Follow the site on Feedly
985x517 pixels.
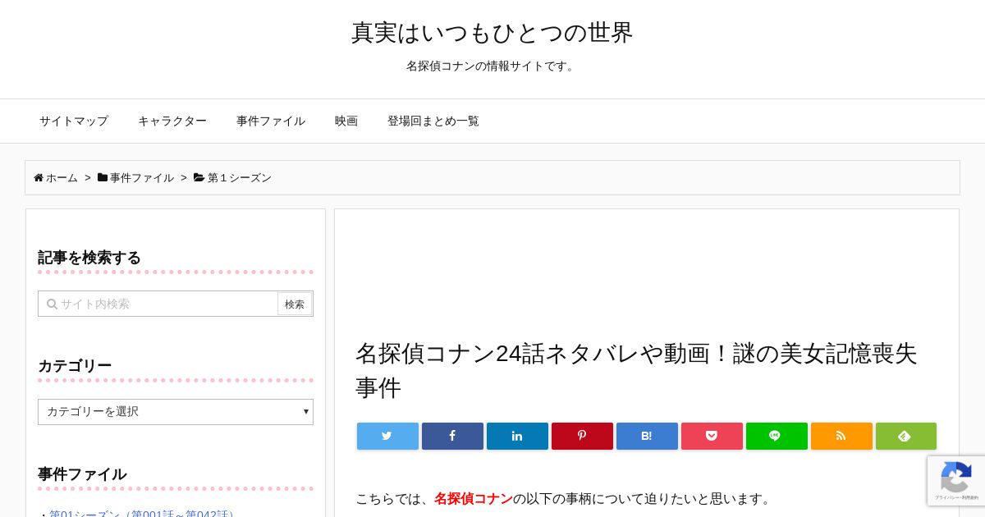906,436
